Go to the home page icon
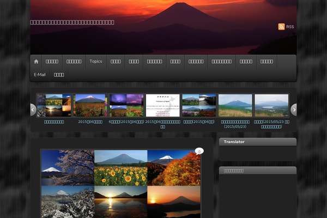Viewport: 327px width, 218px height. 36,62
